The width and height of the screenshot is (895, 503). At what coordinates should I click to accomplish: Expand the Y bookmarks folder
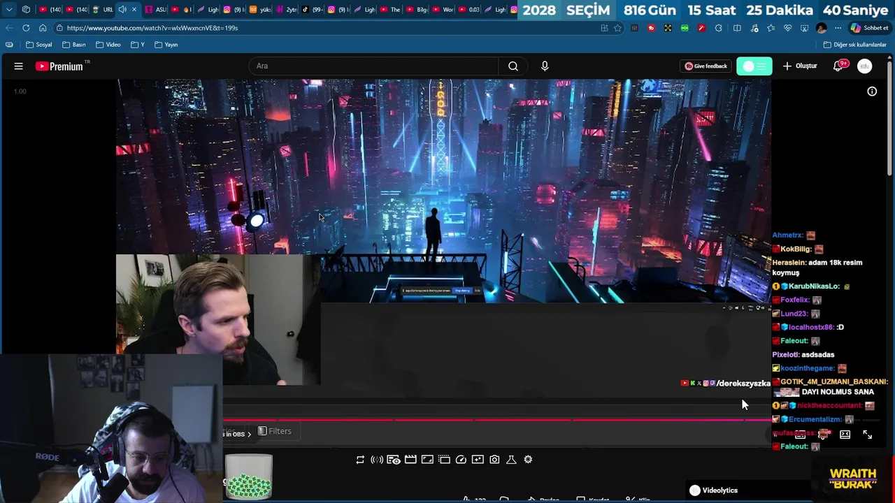click(x=138, y=45)
